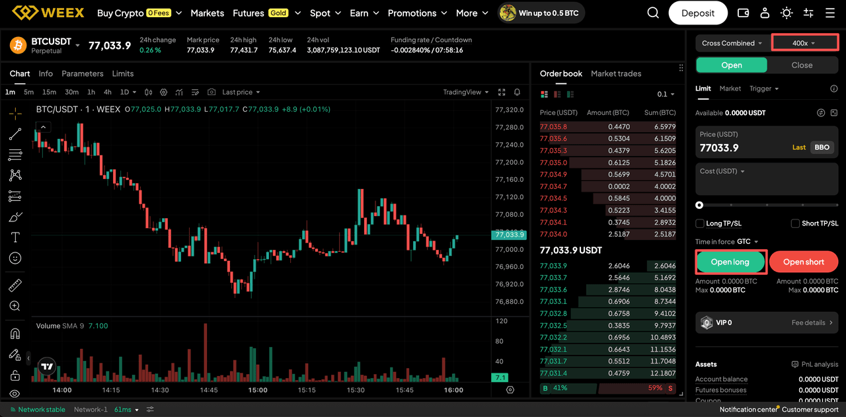Enable Short TP/SL checkbox
The image size is (846, 417).
point(796,223)
